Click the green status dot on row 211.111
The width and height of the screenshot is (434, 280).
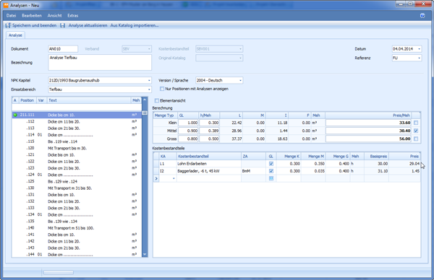15,115
